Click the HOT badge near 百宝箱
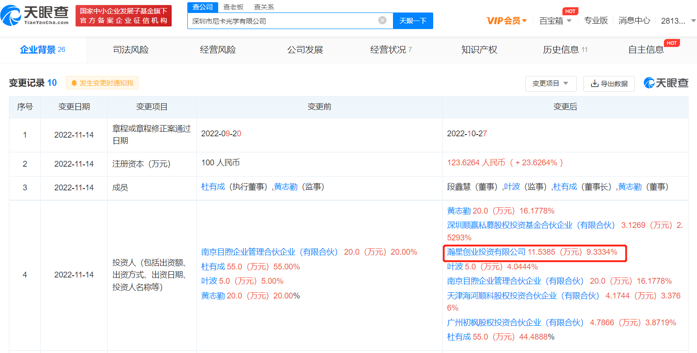The image size is (697, 353). coord(570,11)
